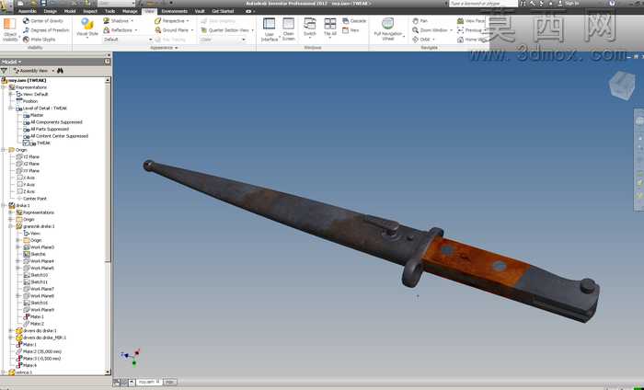
Task: Open the Design ribbon tab
Action: [x=50, y=11]
